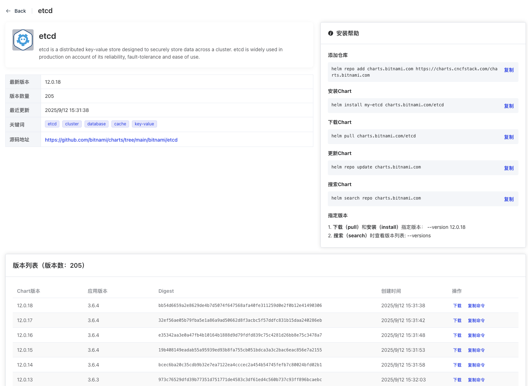Viewport: 528px width, 386px height.
Task: Copy command for chart version 12.0.15
Action: click(476, 350)
